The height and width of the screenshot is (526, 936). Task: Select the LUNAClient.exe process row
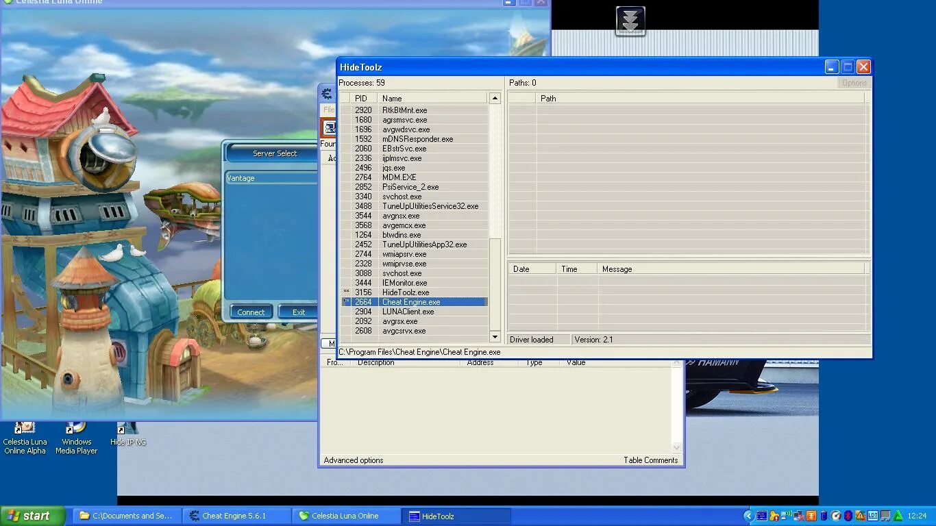[414, 312]
